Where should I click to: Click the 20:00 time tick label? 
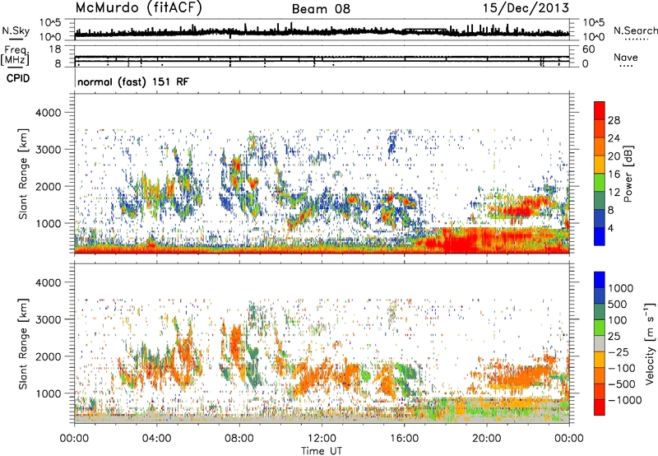pos(486,439)
